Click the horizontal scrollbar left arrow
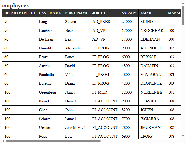 tap(3, 141)
